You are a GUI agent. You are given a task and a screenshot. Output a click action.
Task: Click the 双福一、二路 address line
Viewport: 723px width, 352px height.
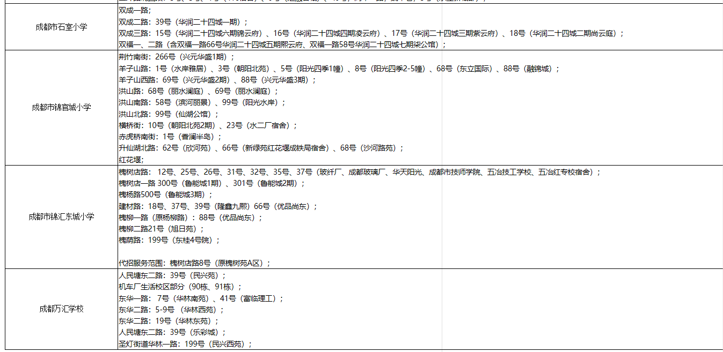tap(282, 44)
